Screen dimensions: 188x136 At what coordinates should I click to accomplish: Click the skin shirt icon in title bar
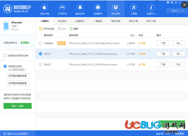tap(168, 2)
